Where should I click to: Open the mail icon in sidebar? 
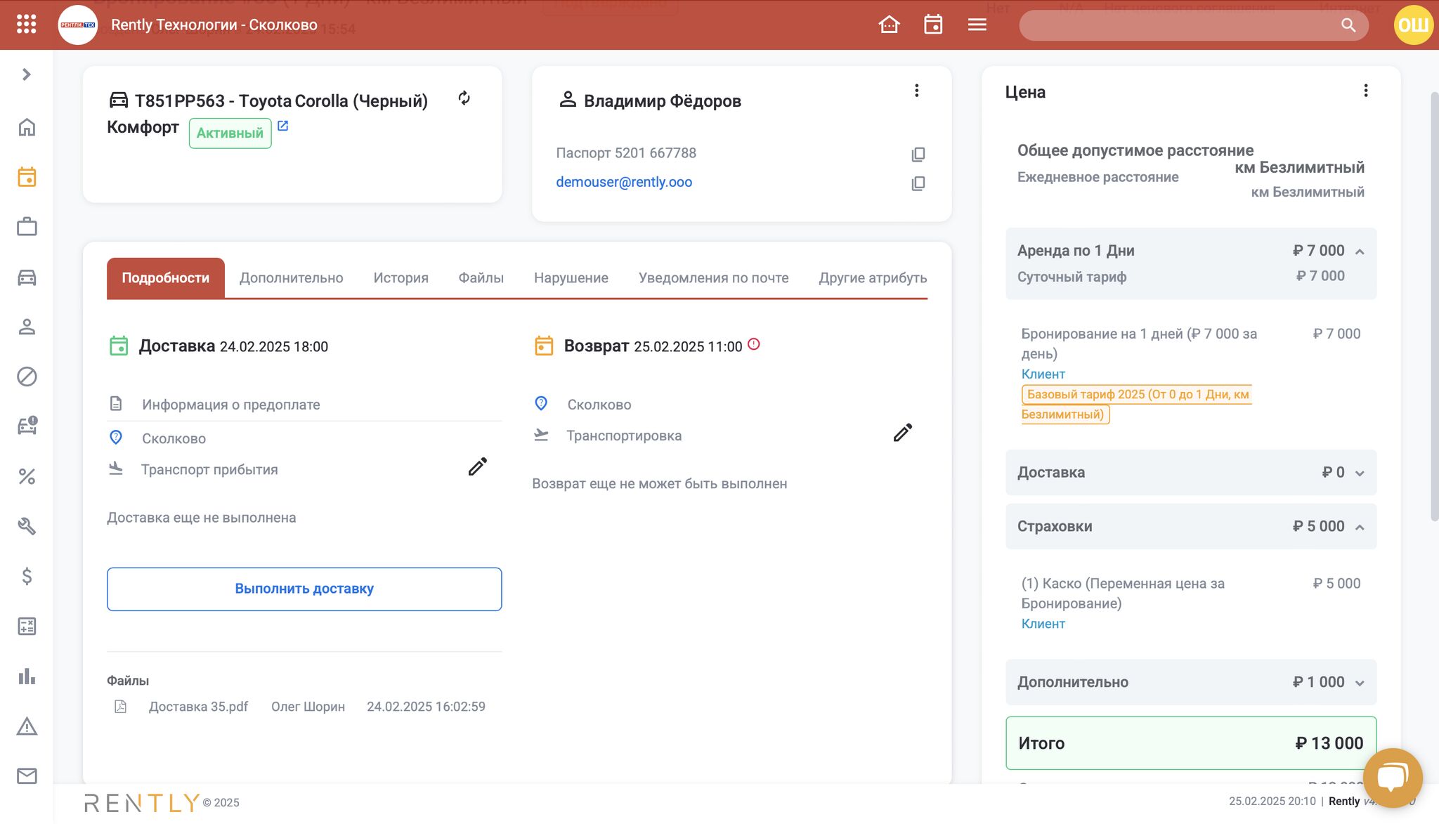click(x=27, y=776)
